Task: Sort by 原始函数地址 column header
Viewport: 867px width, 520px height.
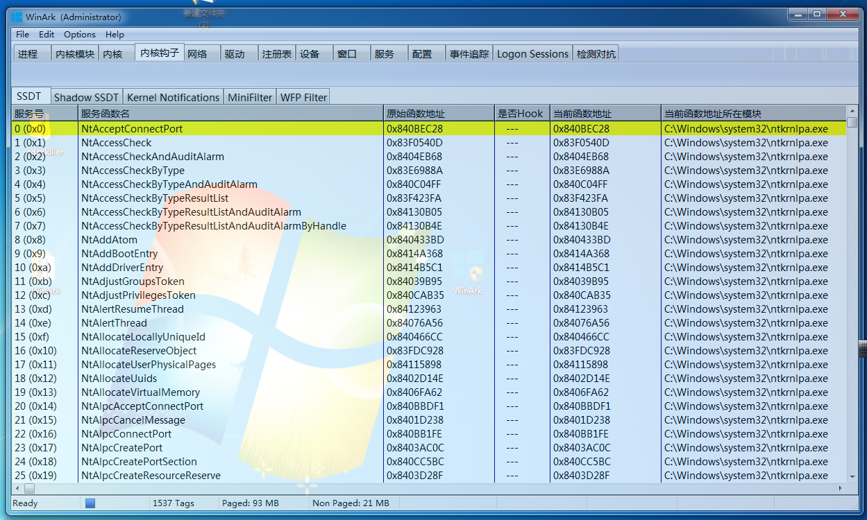Action: pyautogui.click(x=439, y=113)
